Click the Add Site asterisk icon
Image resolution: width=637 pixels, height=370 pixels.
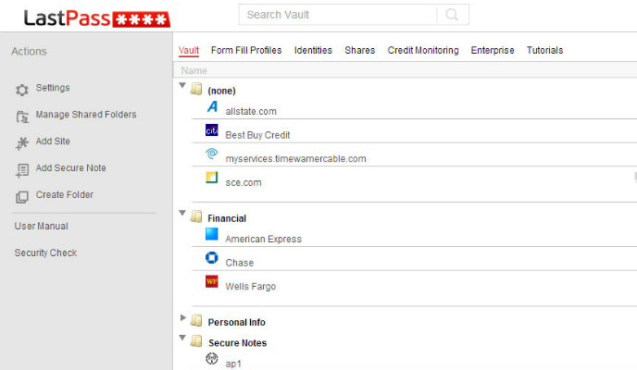(22, 143)
